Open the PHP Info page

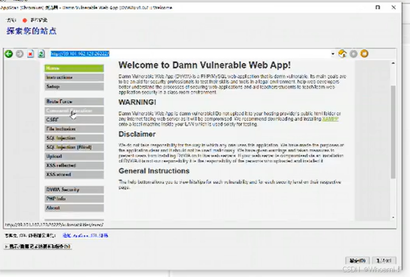tap(74, 198)
